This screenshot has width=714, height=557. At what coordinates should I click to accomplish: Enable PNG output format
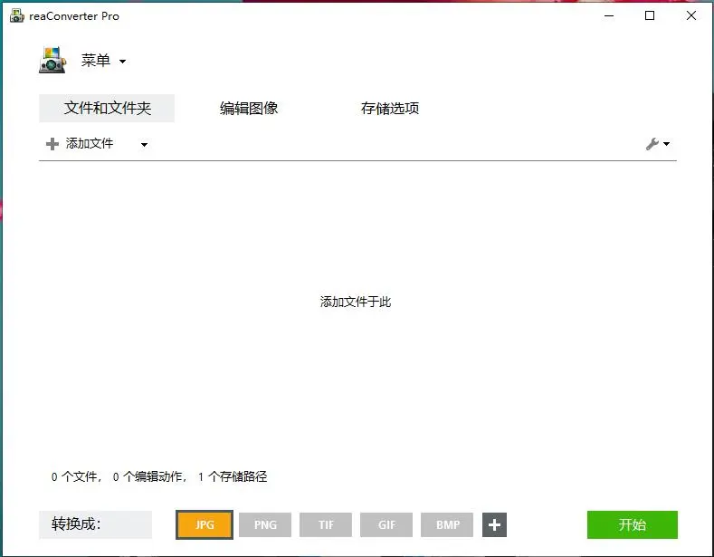[265, 524]
